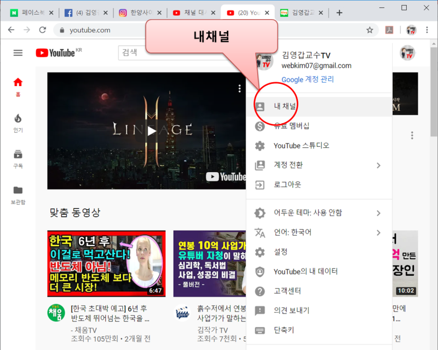This screenshot has height=350, width=438.
Task: Open the 연봉 10억 사업가 video thumbnail
Action: tap(210, 263)
